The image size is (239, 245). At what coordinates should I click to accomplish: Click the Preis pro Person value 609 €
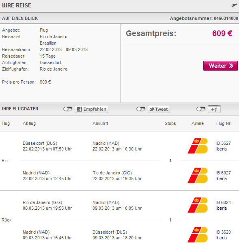click(x=45, y=82)
